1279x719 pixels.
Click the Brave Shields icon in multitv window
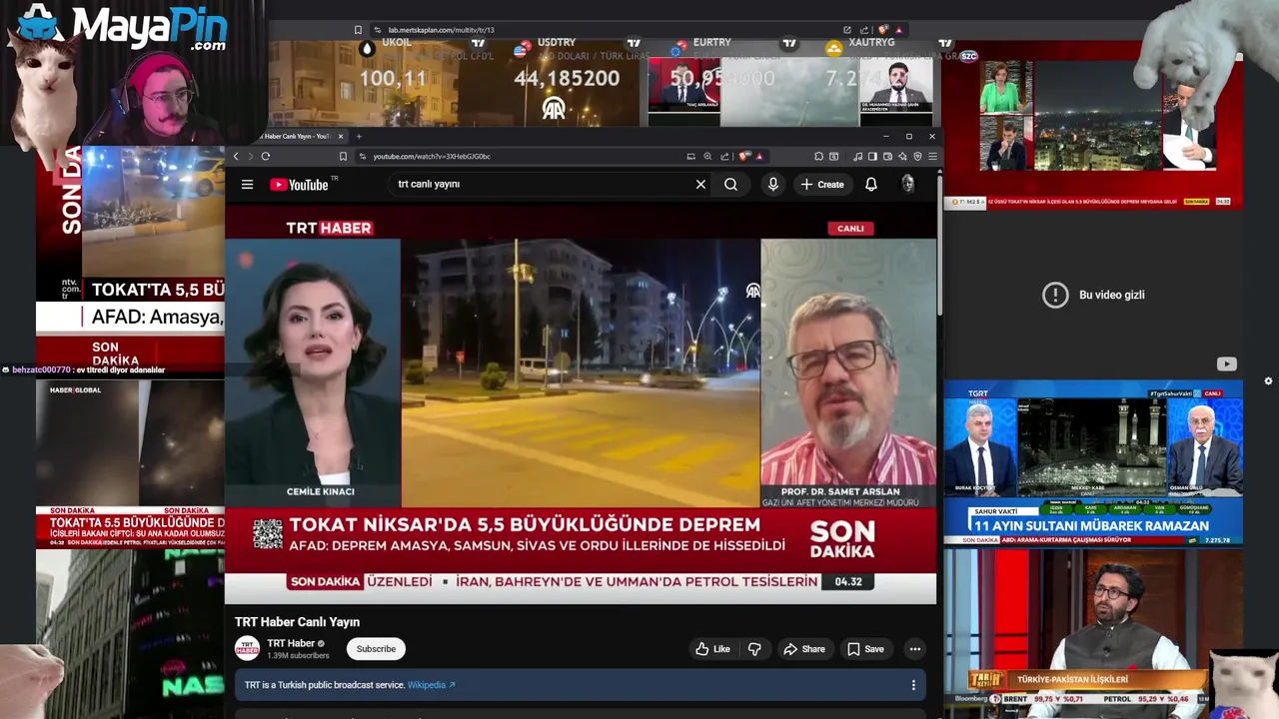883,30
